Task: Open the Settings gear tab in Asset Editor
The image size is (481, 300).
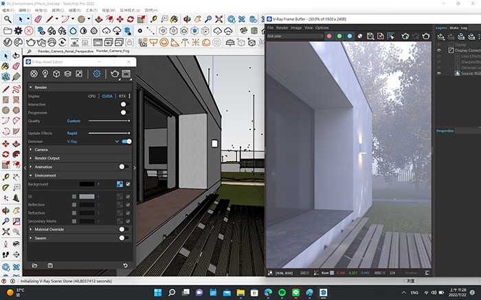Action: click(x=97, y=73)
